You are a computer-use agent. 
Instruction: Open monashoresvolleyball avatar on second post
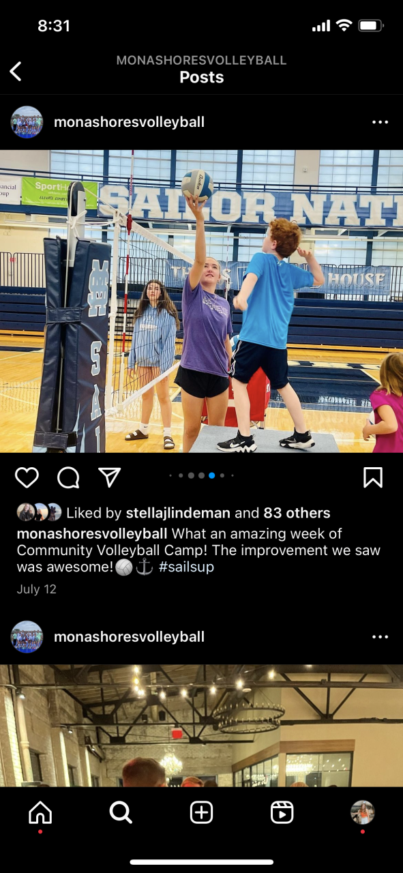[x=27, y=637]
